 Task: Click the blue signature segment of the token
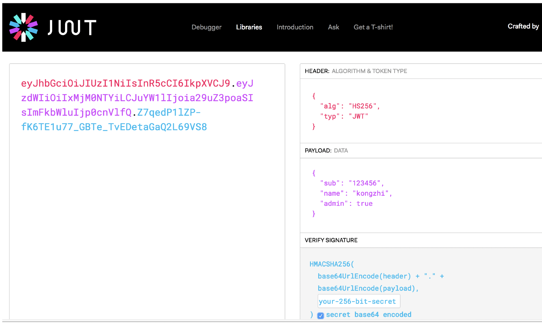pos(114,127)
